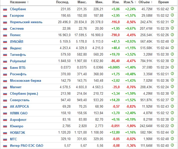Sort table by Название column arrows

click(x=28, y=2)
